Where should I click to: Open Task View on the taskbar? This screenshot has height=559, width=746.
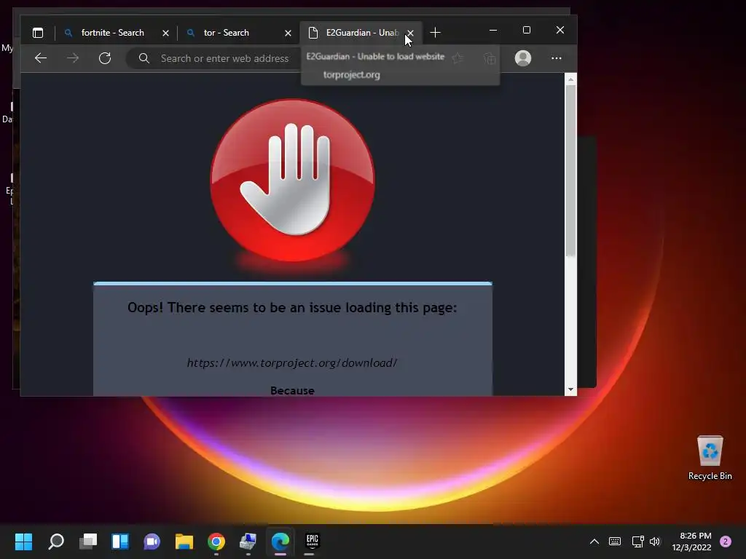88,541
